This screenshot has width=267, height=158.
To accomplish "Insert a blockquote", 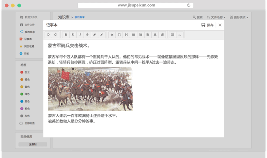I will [112, 35].
